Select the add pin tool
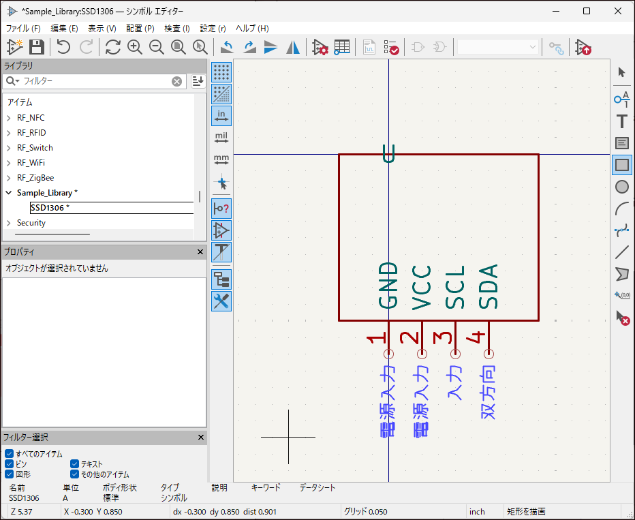This screenshot has height=520, width=635. tap(621, 99)
